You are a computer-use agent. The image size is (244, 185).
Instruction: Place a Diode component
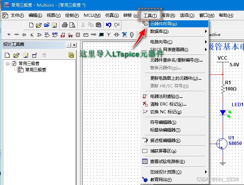(24, 35)
